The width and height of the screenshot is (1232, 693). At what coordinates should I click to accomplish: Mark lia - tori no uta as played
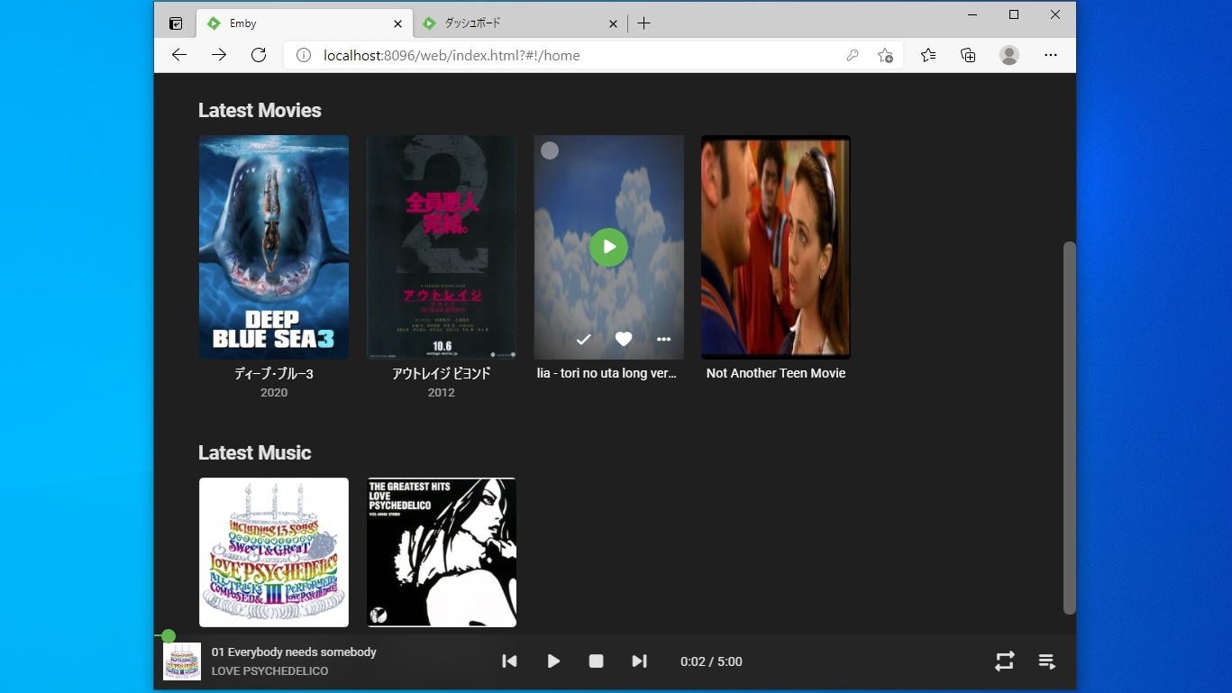point(583,340)
